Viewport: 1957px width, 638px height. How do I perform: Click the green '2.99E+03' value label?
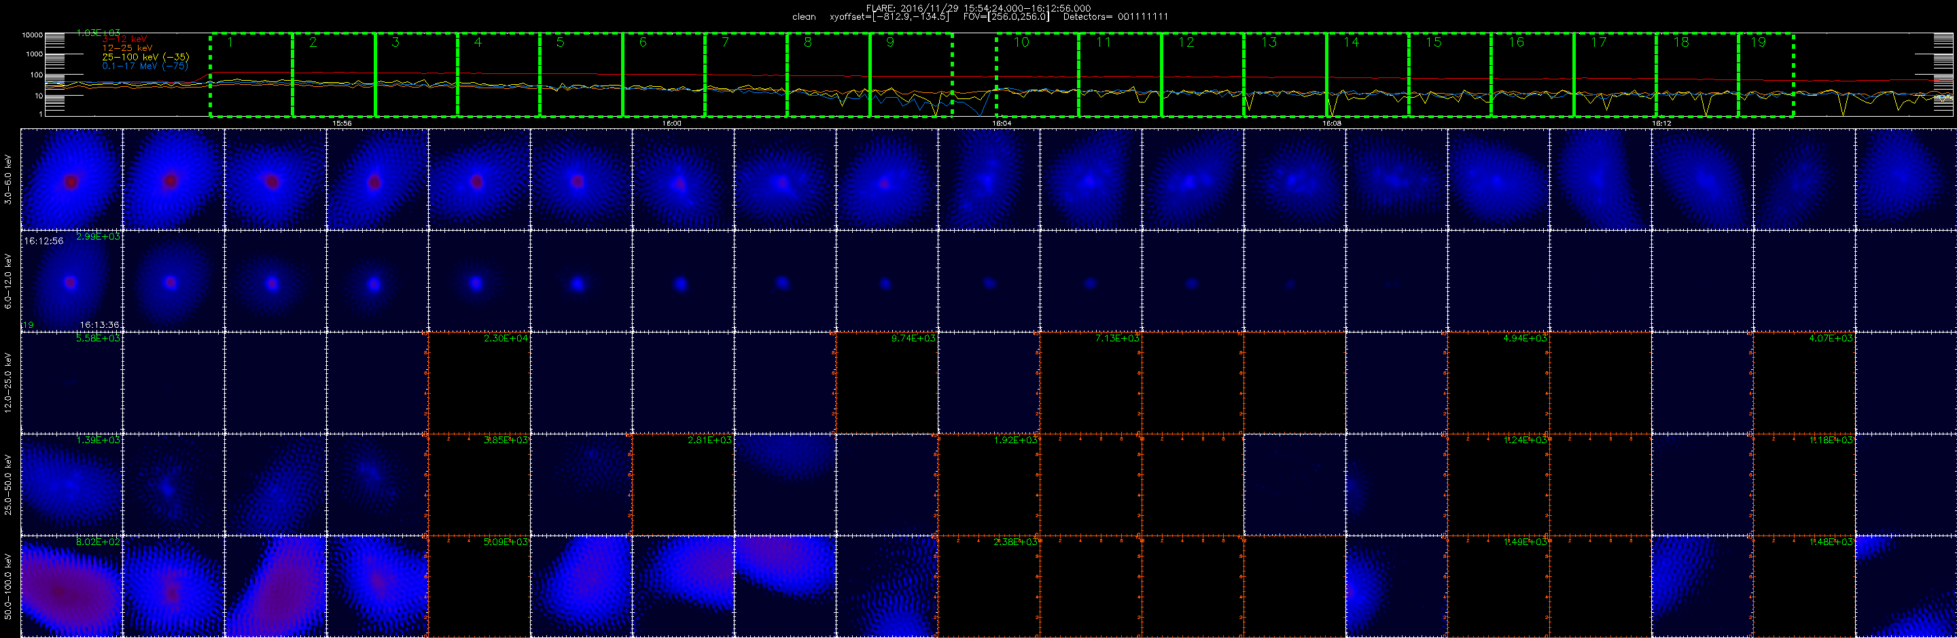click(98, 237)
